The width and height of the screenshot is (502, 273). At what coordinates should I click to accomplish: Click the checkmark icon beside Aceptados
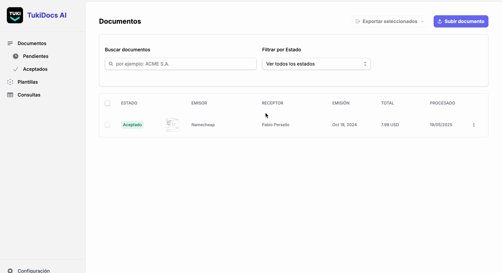point(16,69)
